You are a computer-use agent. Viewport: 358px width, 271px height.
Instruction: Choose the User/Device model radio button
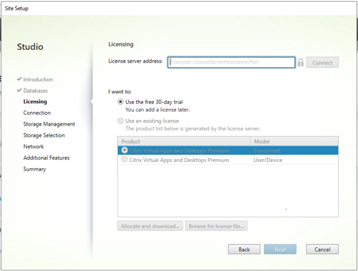tap(124, 160)
